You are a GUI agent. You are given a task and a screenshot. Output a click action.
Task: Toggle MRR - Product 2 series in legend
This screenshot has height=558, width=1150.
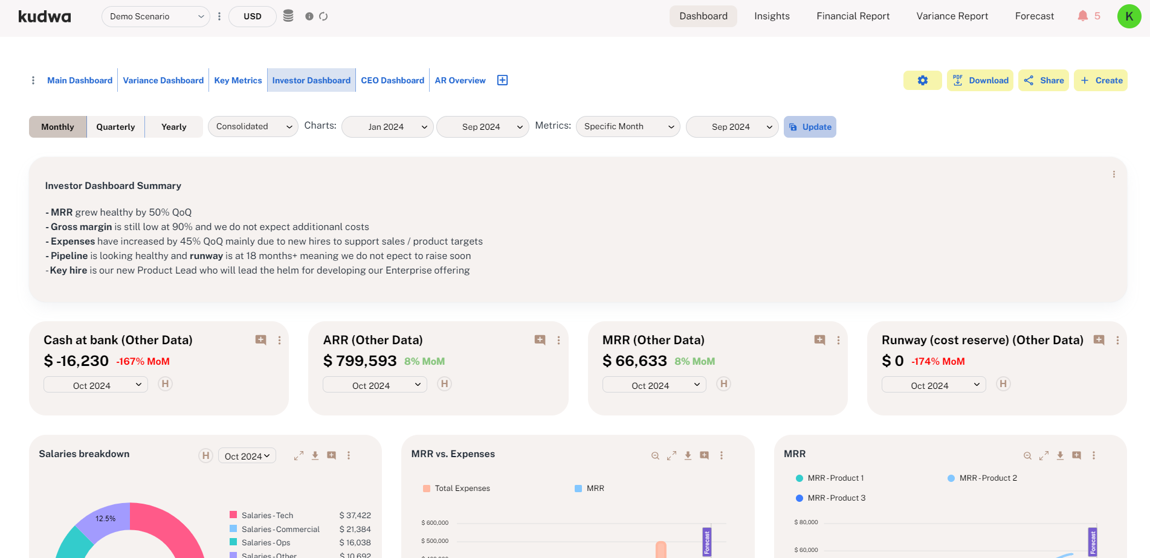pyautogui.click(x=985, y=478)
